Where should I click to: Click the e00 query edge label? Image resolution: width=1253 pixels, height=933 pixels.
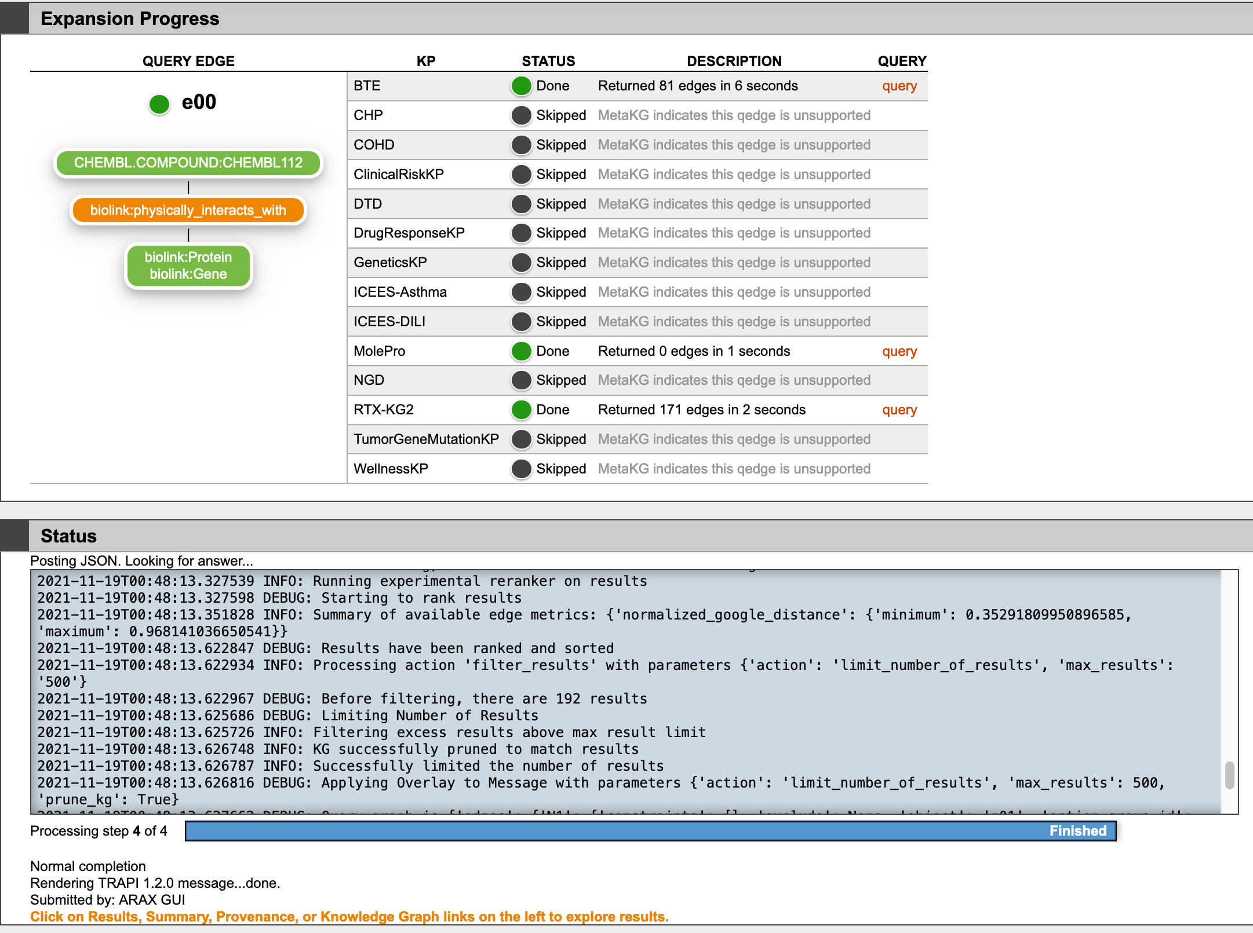pos(199,103)
